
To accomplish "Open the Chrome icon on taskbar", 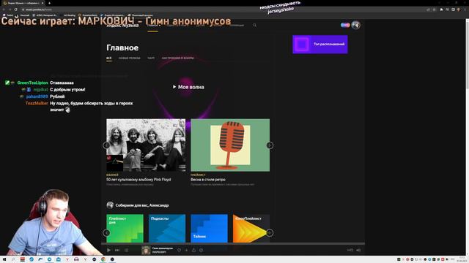I will tap(103, 259).
